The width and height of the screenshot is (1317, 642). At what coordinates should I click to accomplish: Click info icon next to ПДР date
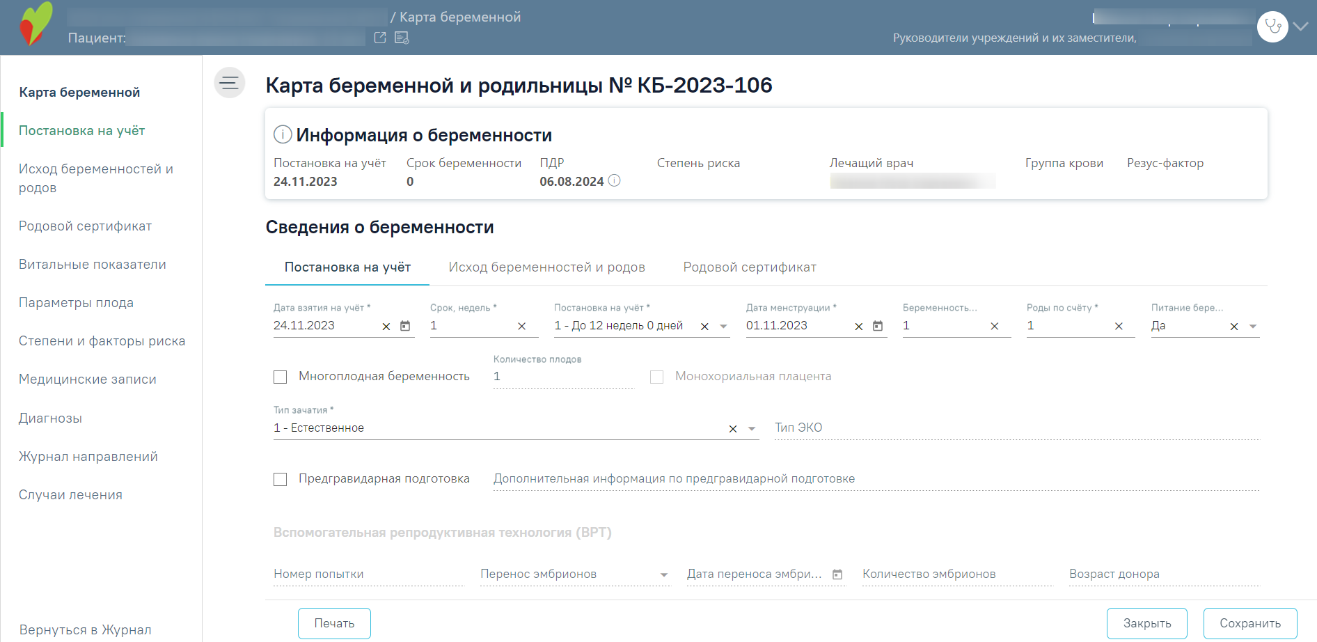pos(614,180)
